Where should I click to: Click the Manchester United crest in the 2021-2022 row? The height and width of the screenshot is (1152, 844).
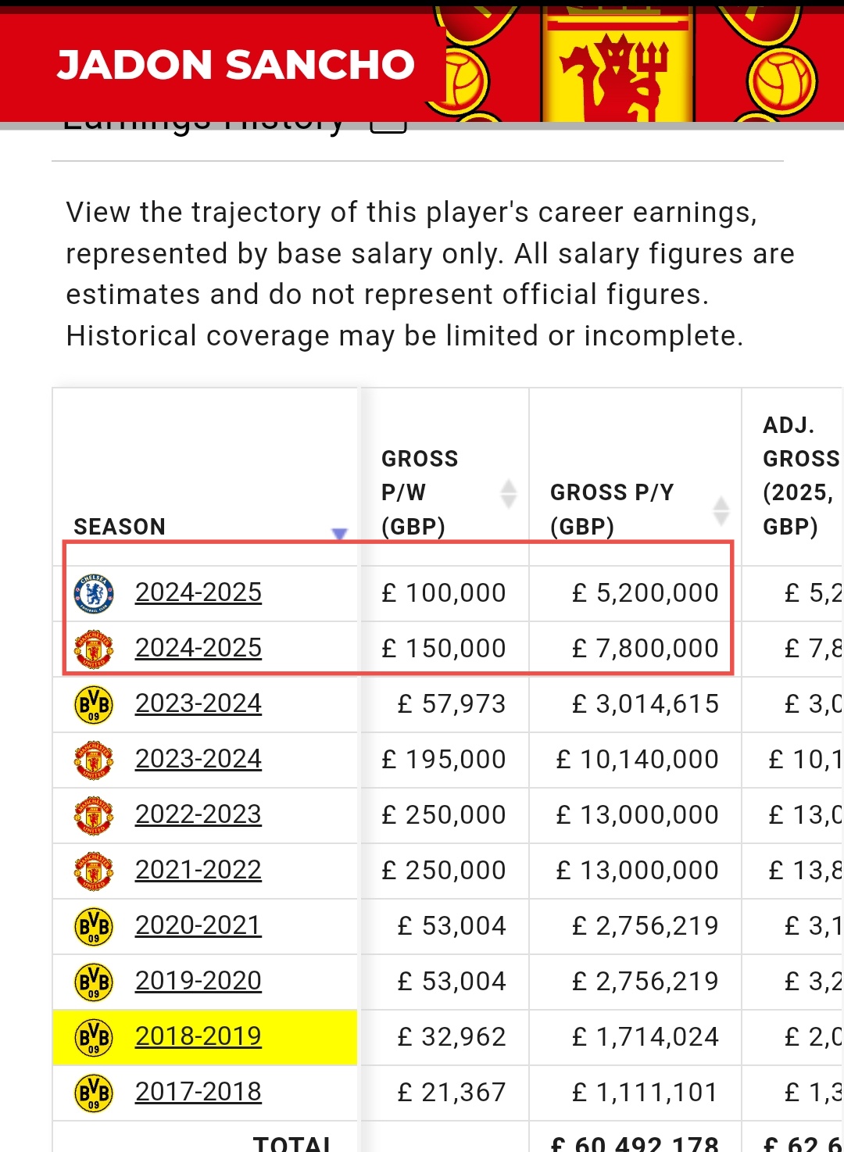tap(94, 871)
